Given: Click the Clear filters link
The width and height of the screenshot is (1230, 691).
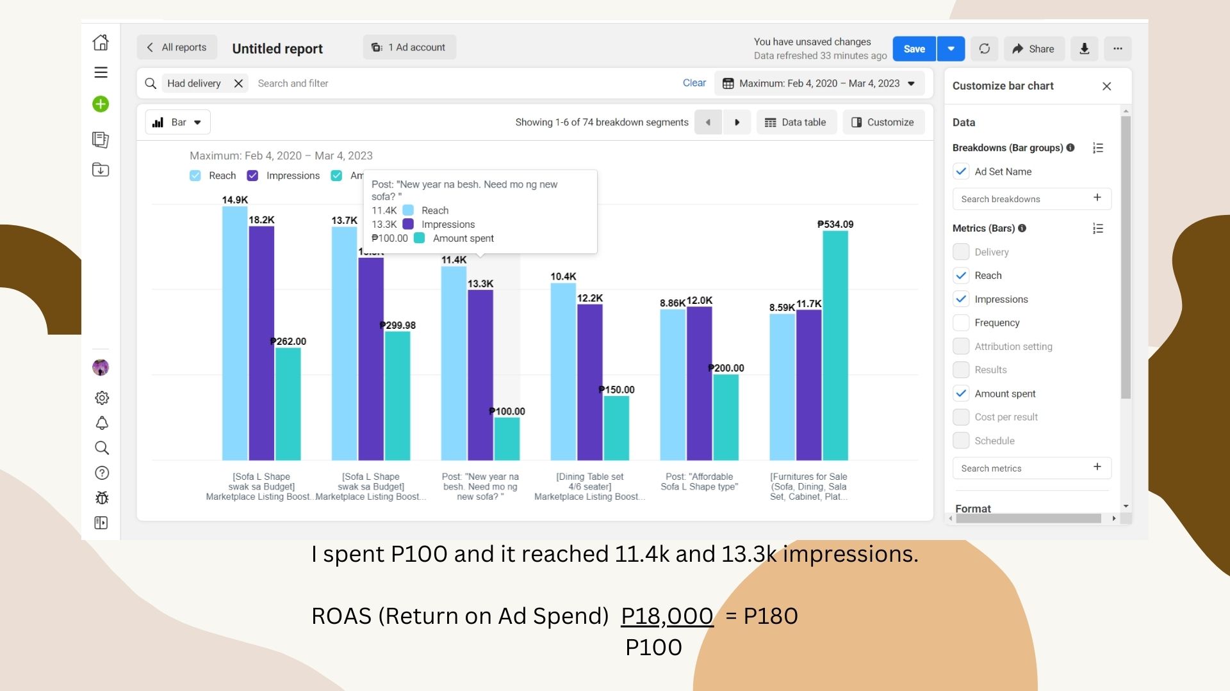Looking at the screenshot, I should [x=694, y=83].
